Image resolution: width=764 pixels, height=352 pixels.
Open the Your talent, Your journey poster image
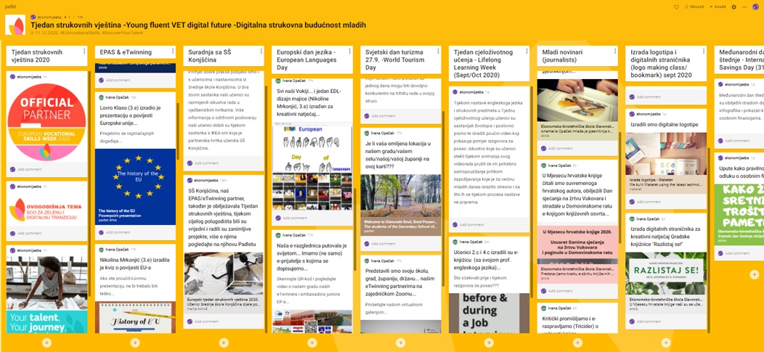point(46,295)
